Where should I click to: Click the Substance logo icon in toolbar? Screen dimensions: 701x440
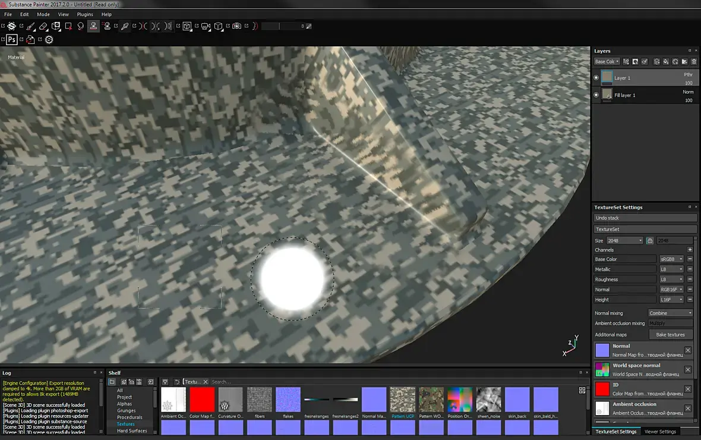(12, 26)
